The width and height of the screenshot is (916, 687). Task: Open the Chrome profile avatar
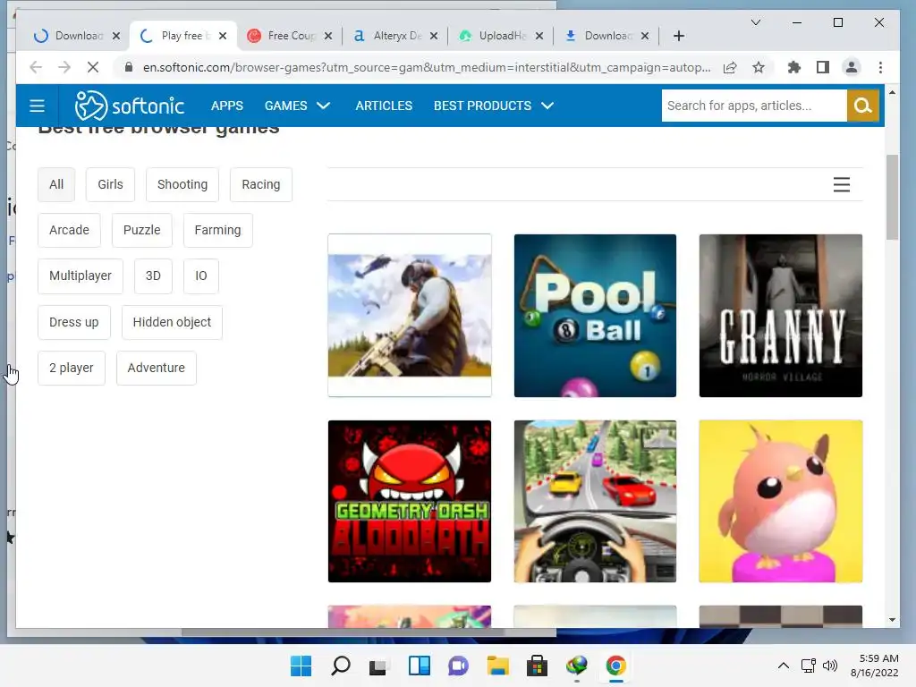click(852, 68)
